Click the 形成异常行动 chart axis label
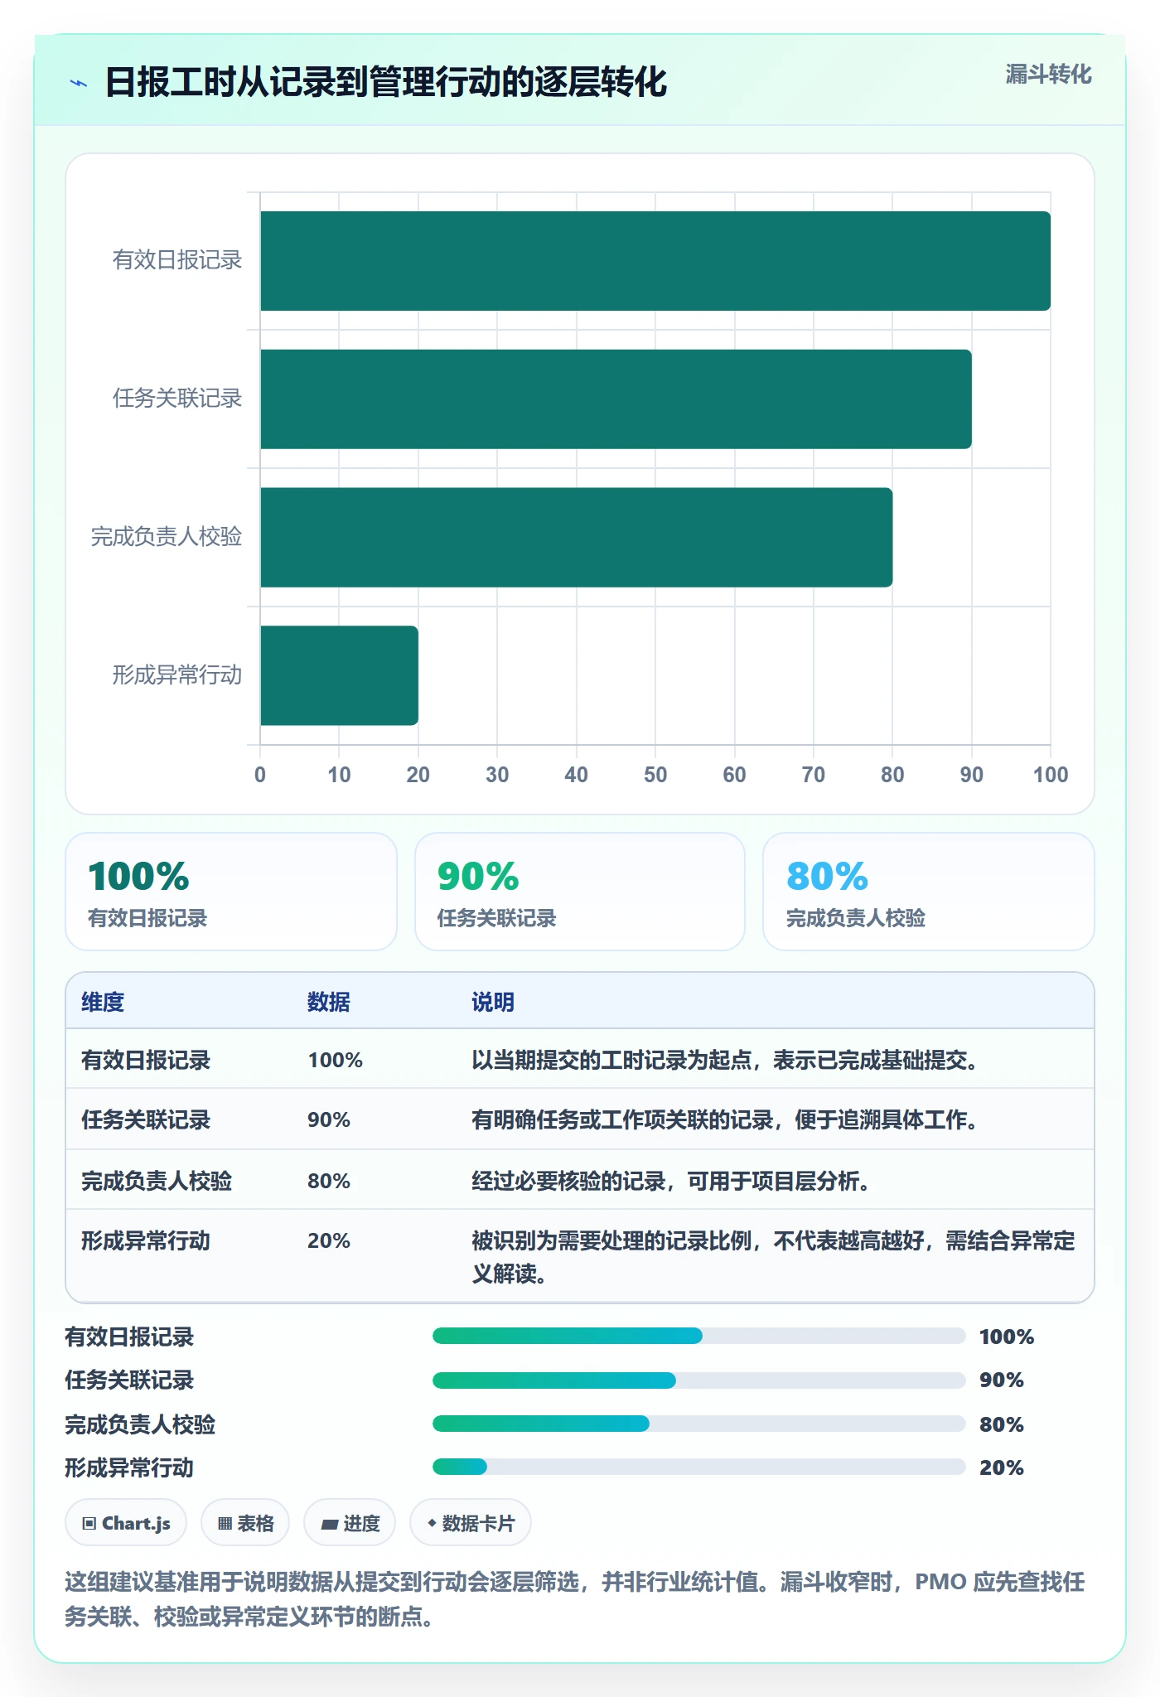Screen dimensions: 1160x1697 177,675
